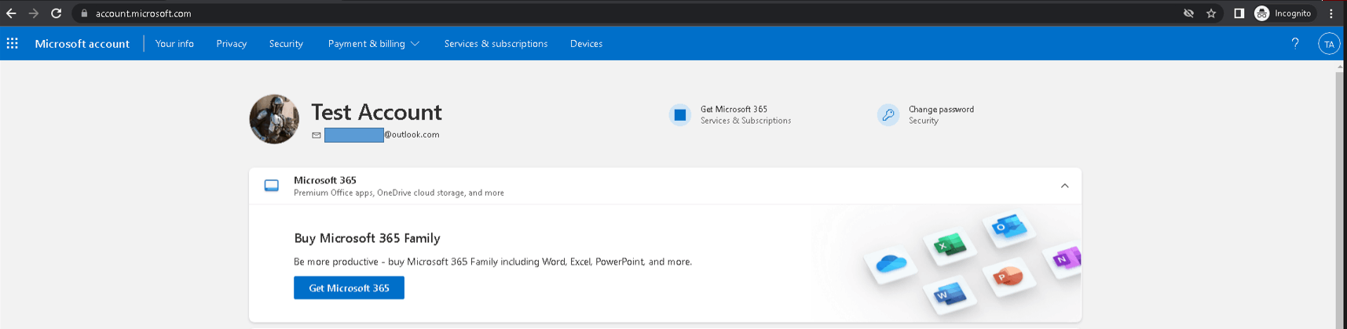
Task: Open the Incognito profile indicator
Action: tap(1283, 13)
